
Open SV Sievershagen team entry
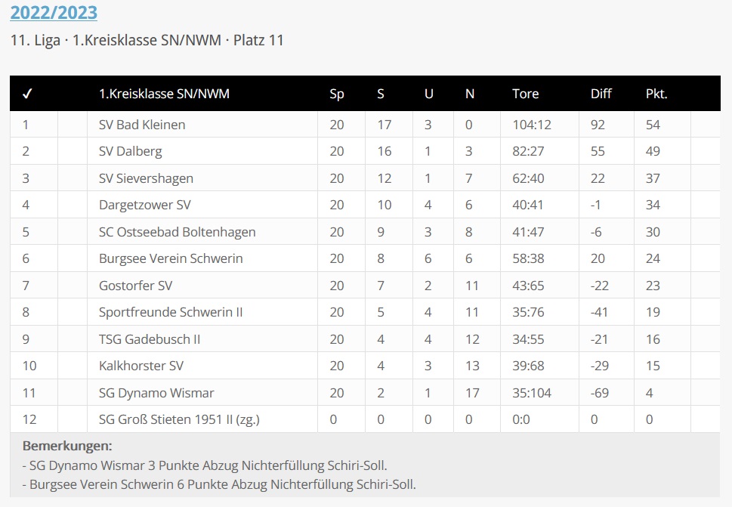coord(146,178)
